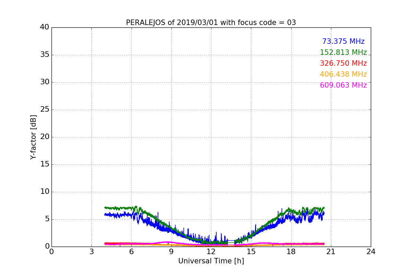
Task: Select the 326.750 MHz legend label
Action: click(x=343, y=63)
